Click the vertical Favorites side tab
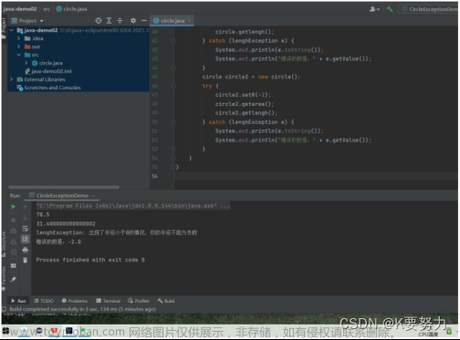460x340 pixels. (4, 278)
